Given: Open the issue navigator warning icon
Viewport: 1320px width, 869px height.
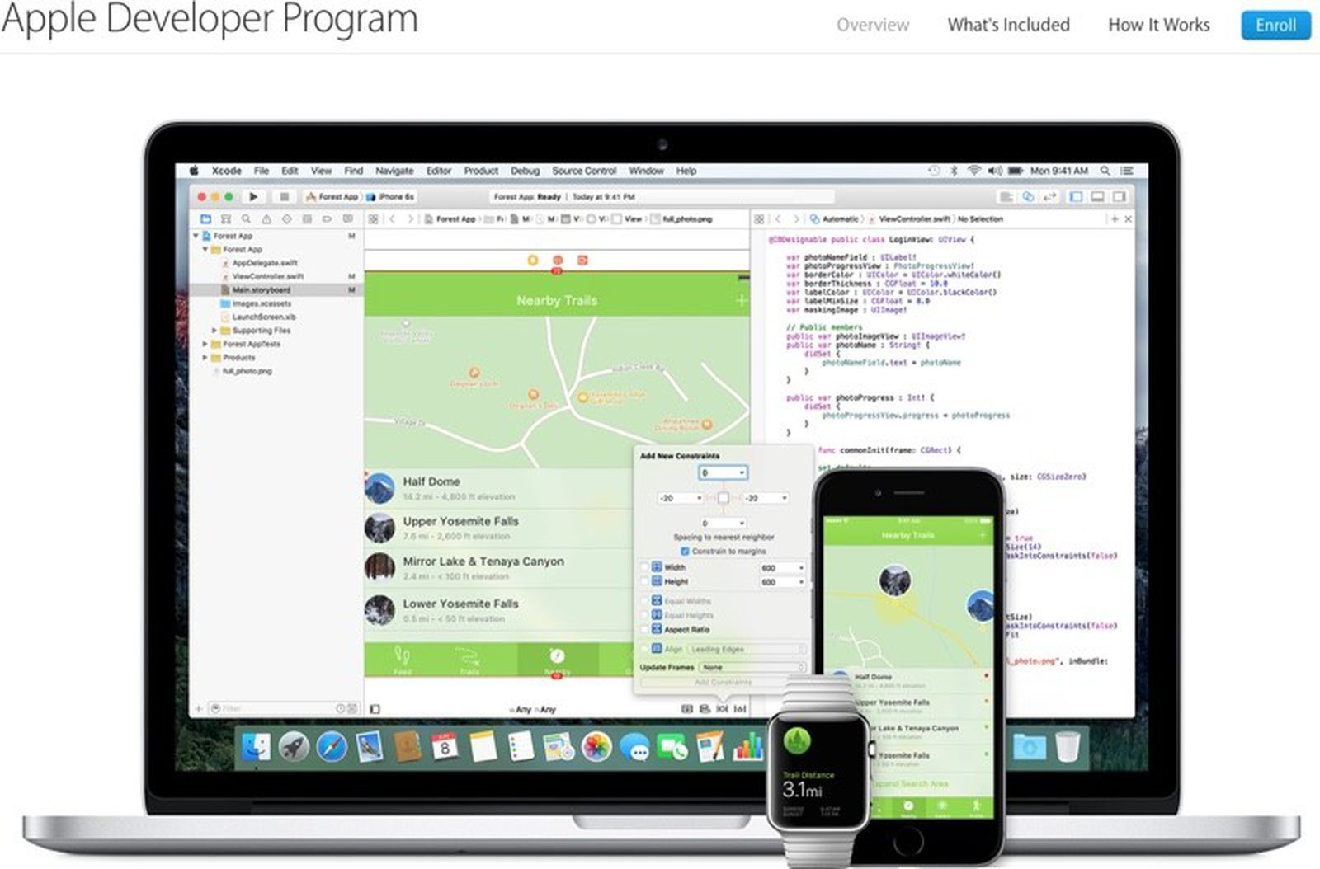Looking at the screenshot, I should click(266, 219).
